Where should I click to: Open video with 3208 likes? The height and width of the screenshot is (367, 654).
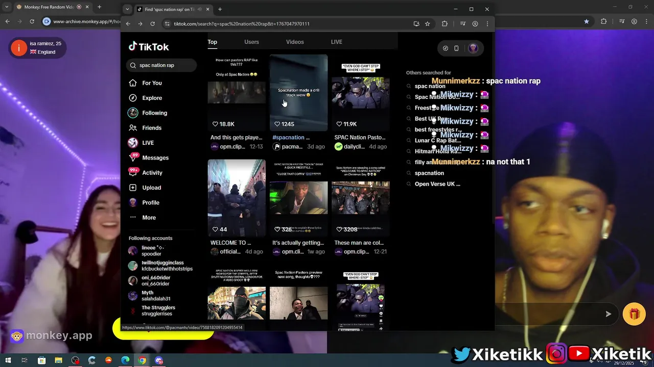360,198
